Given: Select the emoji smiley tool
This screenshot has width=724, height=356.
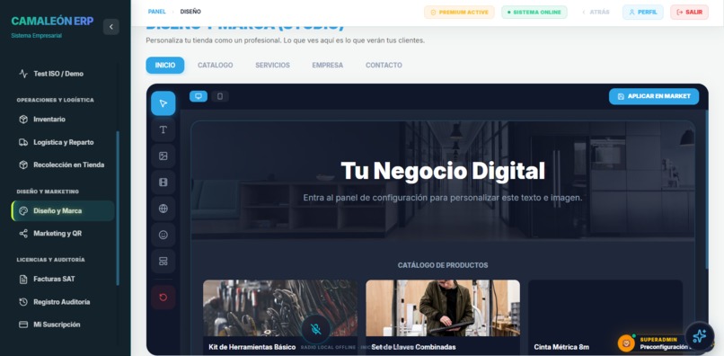Looking at the screenshot, I should click(163, 235).
